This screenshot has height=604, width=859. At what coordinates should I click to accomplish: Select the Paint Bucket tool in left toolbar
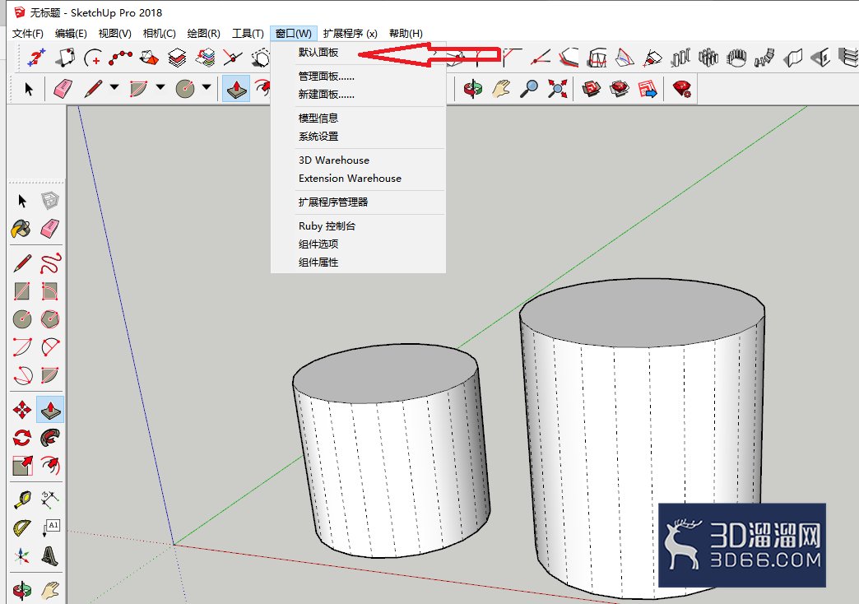click(x=21, y=229)
